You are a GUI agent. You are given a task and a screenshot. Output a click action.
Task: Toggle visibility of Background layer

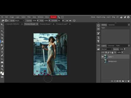103,62
